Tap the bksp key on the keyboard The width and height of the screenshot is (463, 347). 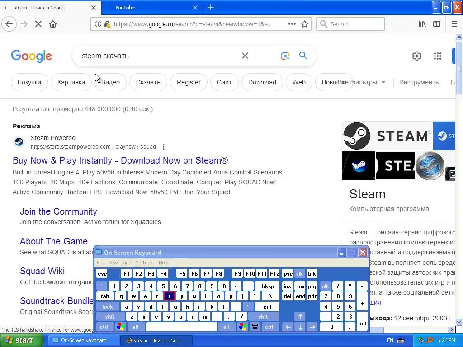pyautogui.click(x=268, y=286)
